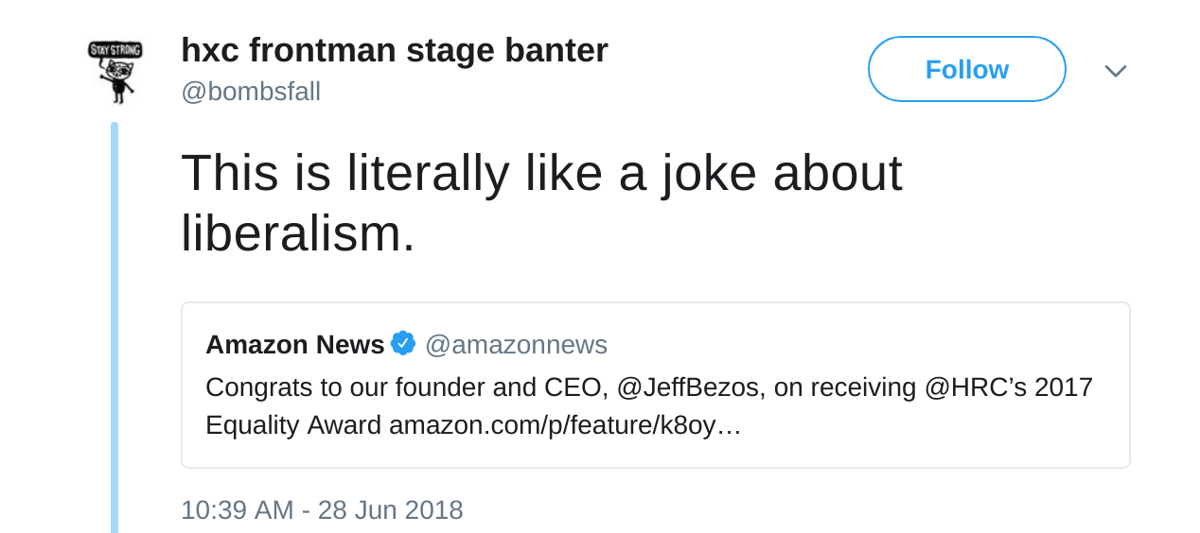Open the Amazon News display name
Viewport: 1200px width, 533px height.
294,345
